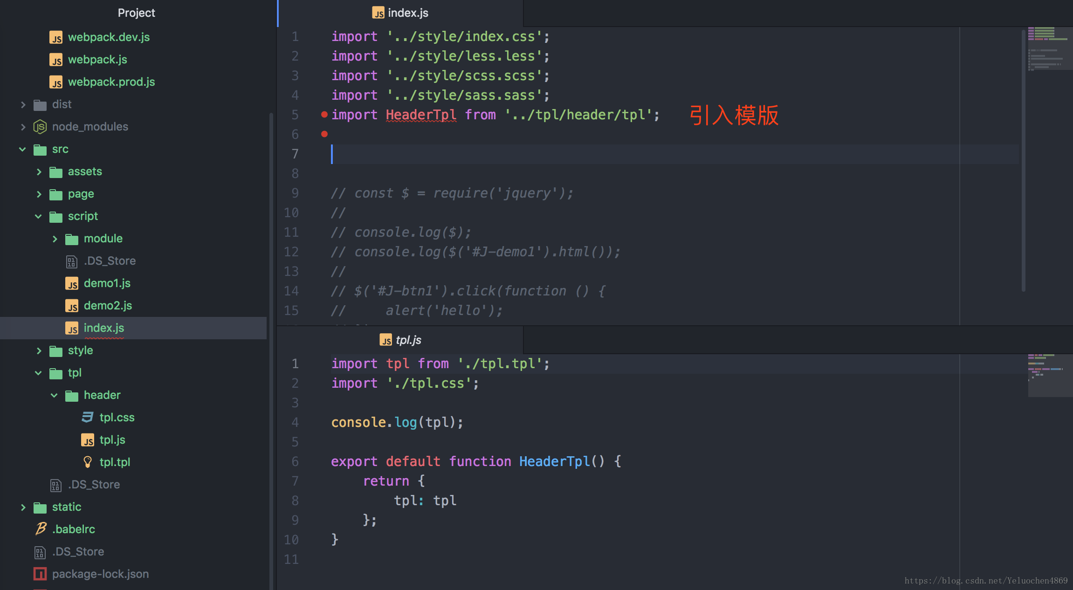
Task: Click the header folder icon
Action: (x=72, y=396)
